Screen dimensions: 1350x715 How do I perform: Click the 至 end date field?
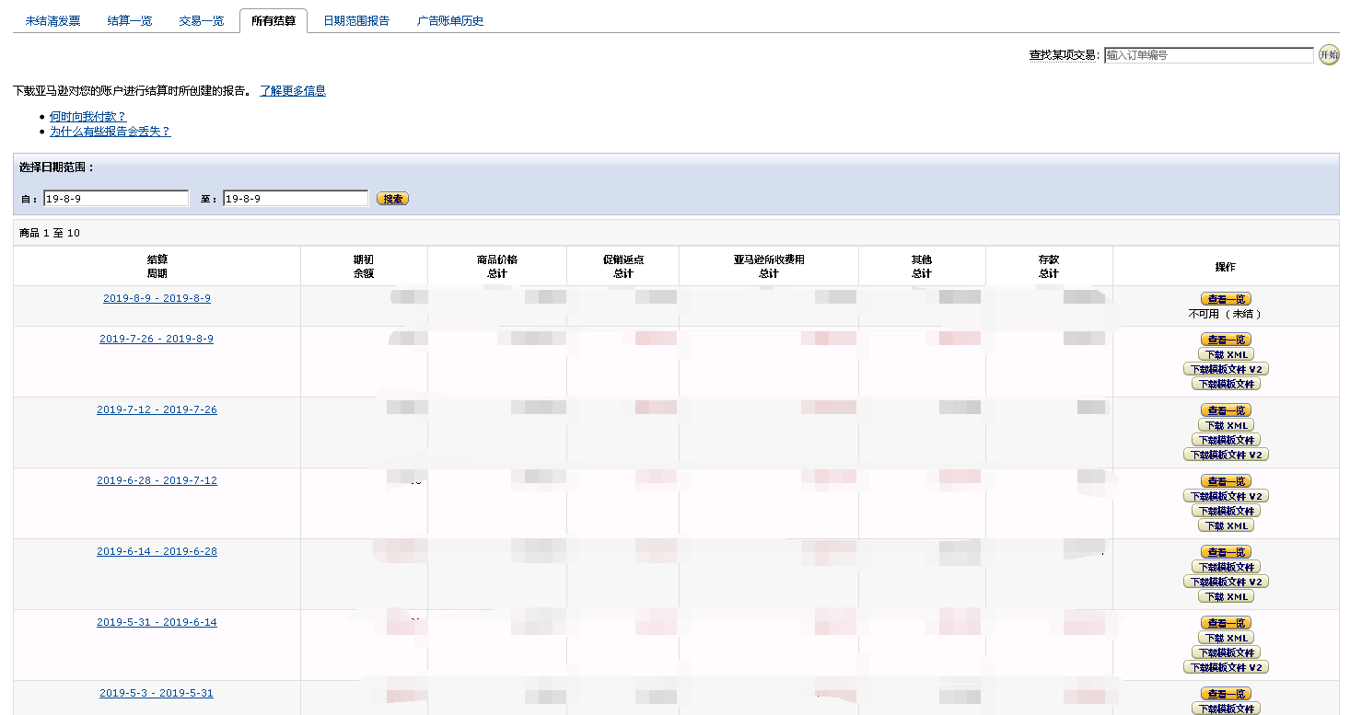click(296, 199)
